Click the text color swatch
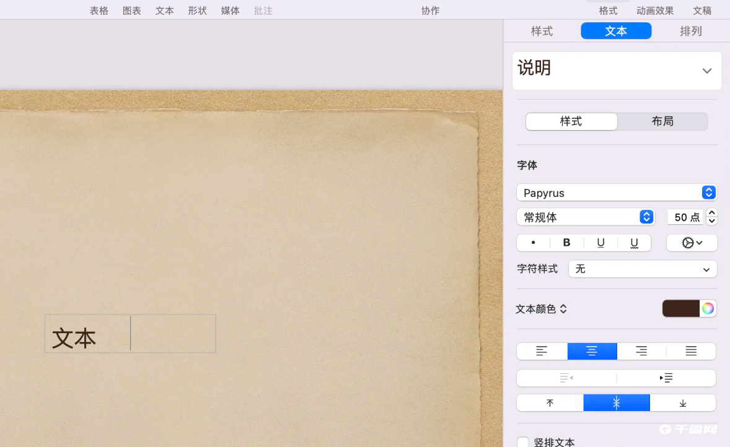This screenshot has width=730, height=447. (682, 308)
